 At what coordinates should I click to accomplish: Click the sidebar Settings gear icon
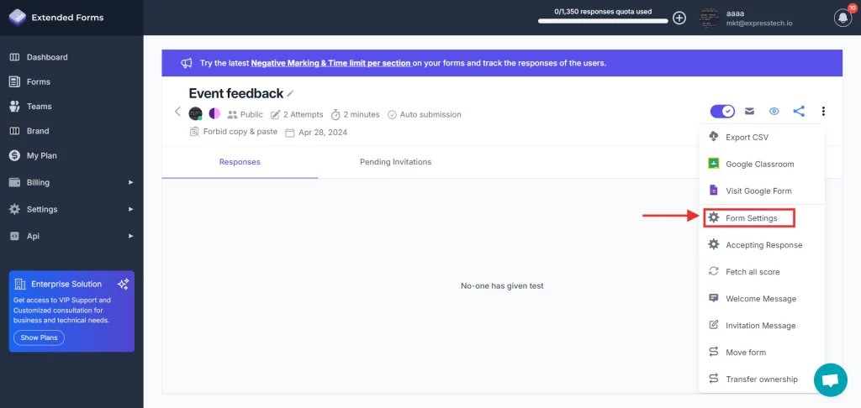click(15, 209)
